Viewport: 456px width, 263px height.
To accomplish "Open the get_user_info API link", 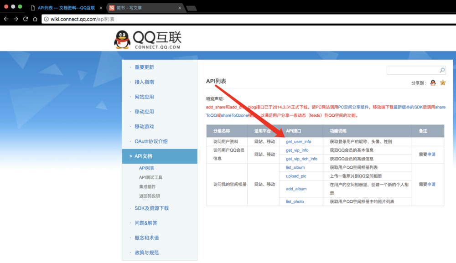I will tap(298, 141).
